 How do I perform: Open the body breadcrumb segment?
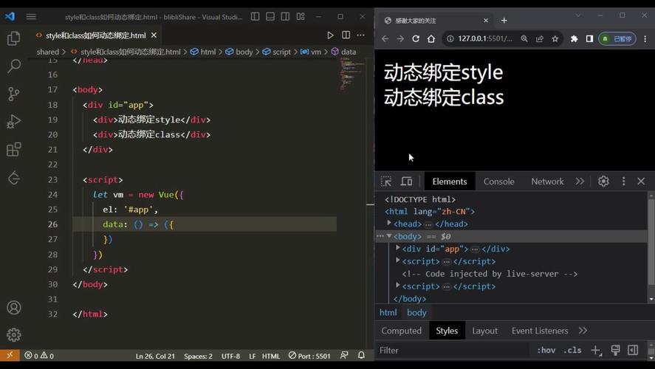[239, 52]
